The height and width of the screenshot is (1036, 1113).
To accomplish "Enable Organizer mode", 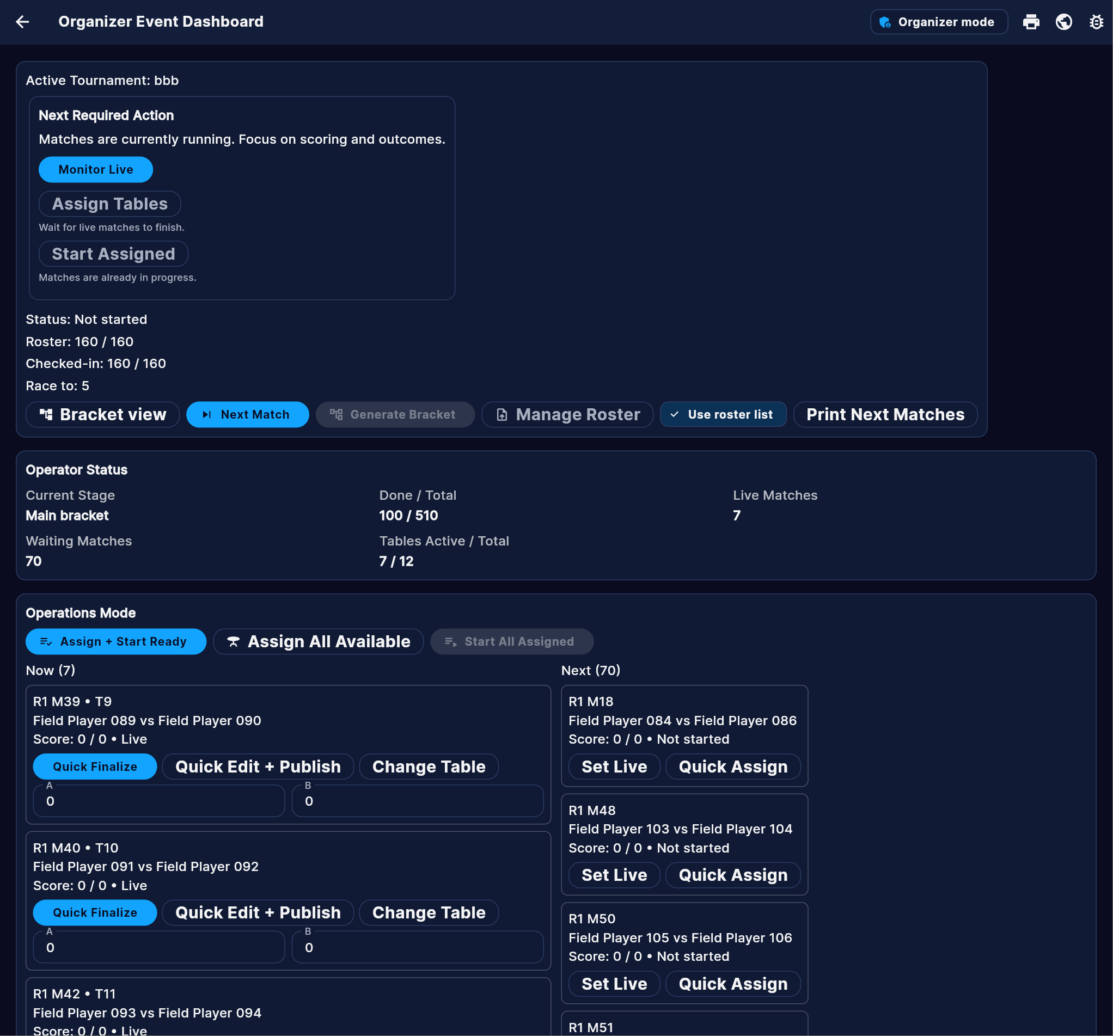I will point(939,22).
